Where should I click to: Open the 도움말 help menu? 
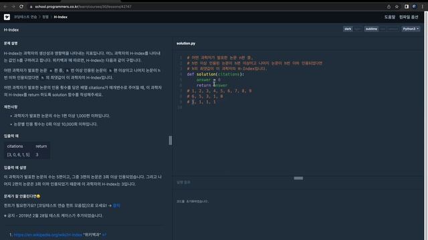click(x=389, y=17)
